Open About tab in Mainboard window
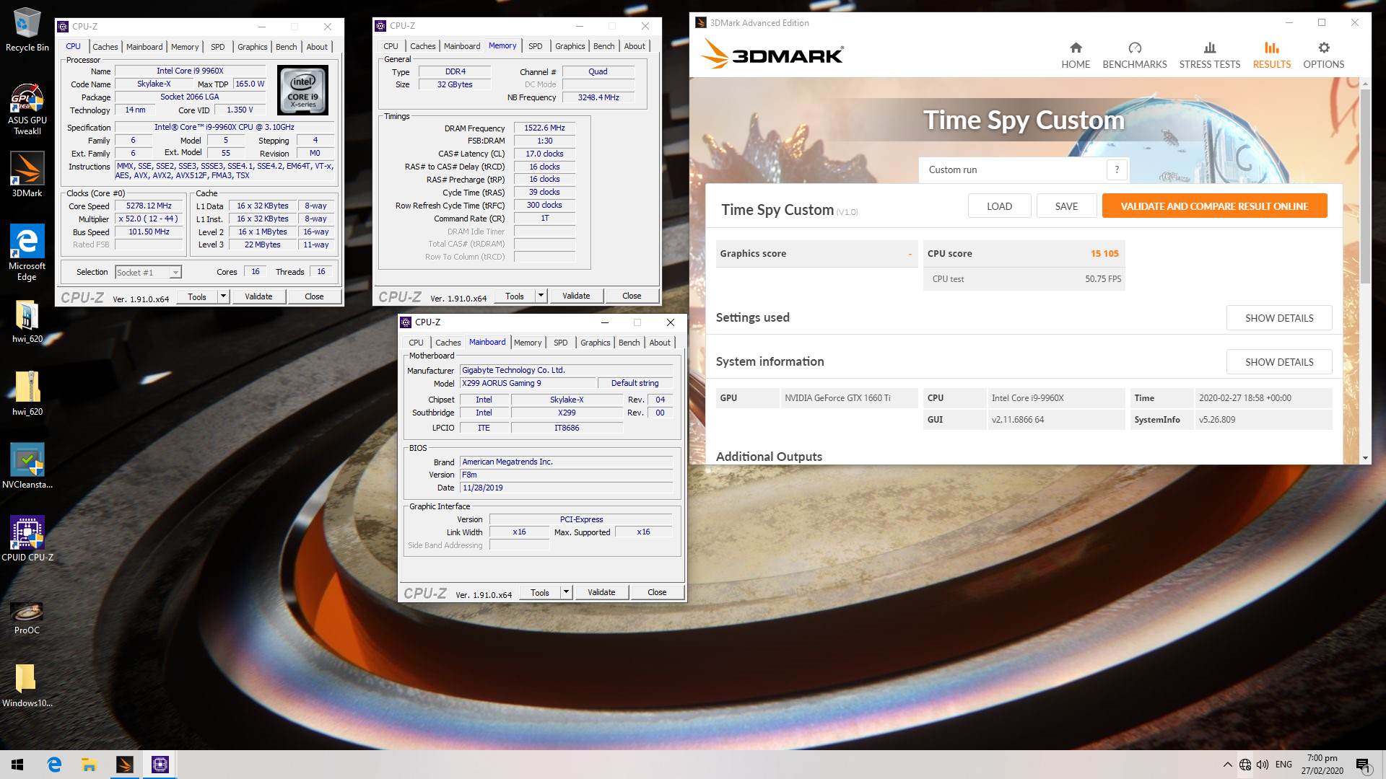The image size is (1386, 779). 659,343
